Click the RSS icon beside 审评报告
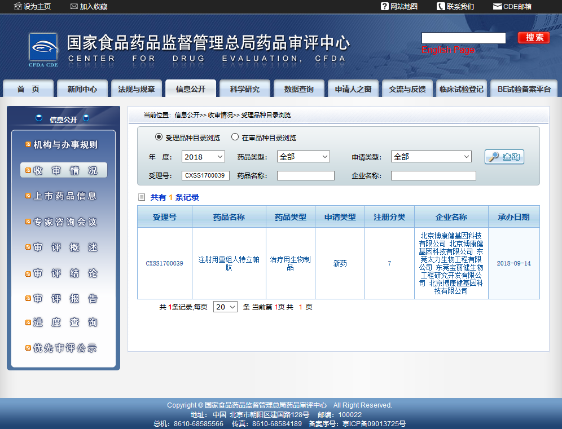Screen dimensions: 562x429 28,298
